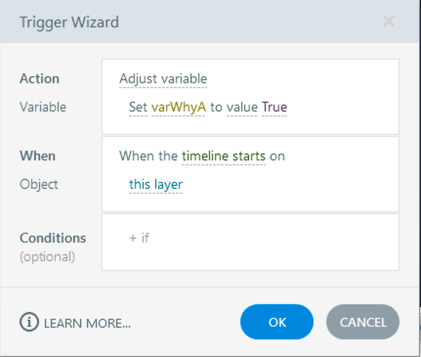421x357 pixels.
Task: Open the LEARN MORE... link
Action: point(87,323)
